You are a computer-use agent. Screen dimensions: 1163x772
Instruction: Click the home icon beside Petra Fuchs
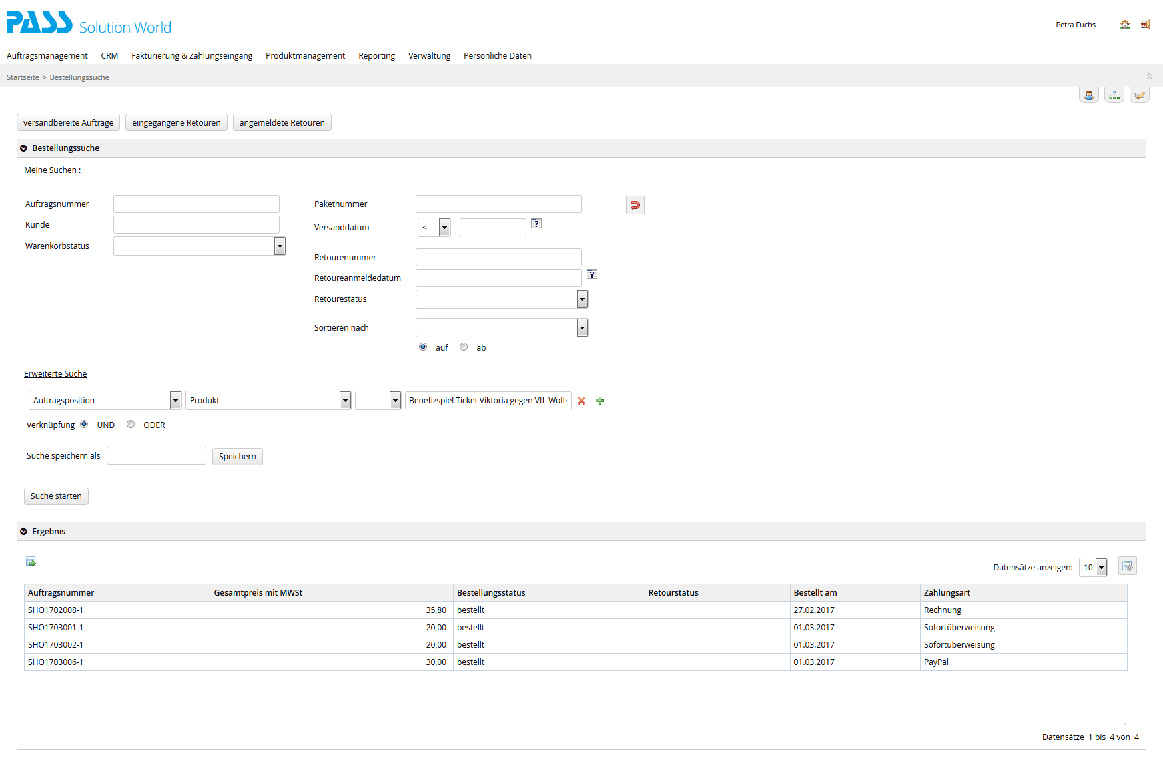pos(1124,25)
